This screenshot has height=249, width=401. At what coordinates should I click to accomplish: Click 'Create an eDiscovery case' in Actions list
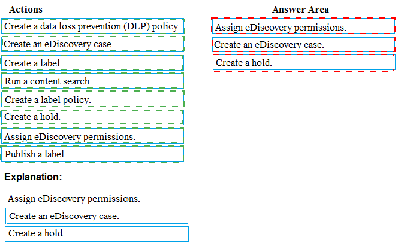pos(92,45)
